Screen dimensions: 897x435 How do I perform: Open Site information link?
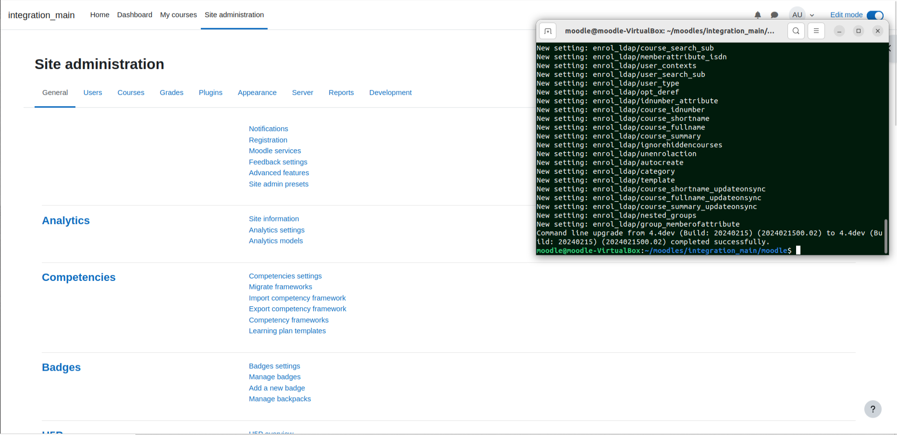[x=274, y=219]
